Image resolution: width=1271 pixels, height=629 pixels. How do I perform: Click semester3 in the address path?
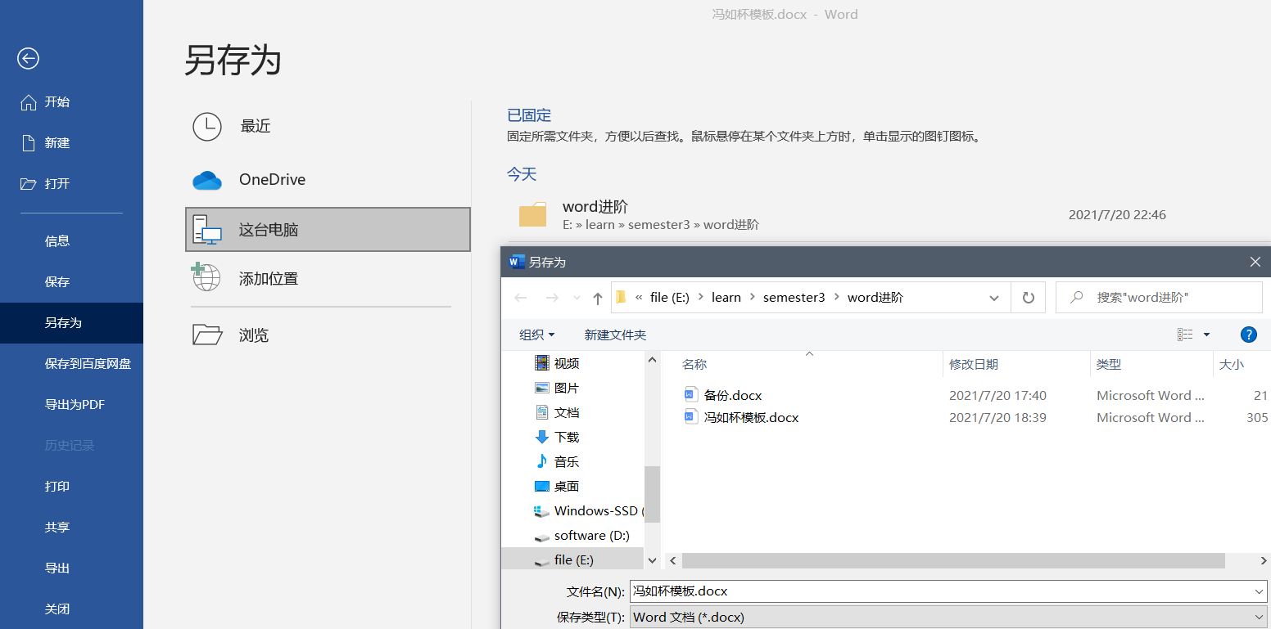pyautogui.click(x=794, y=298)
